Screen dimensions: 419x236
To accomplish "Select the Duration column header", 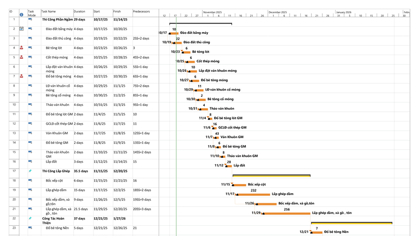I will click(79, 12).
